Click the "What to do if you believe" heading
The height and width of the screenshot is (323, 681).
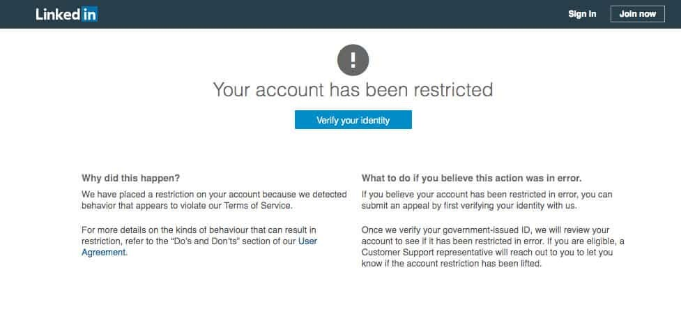(x=472, y=178)
